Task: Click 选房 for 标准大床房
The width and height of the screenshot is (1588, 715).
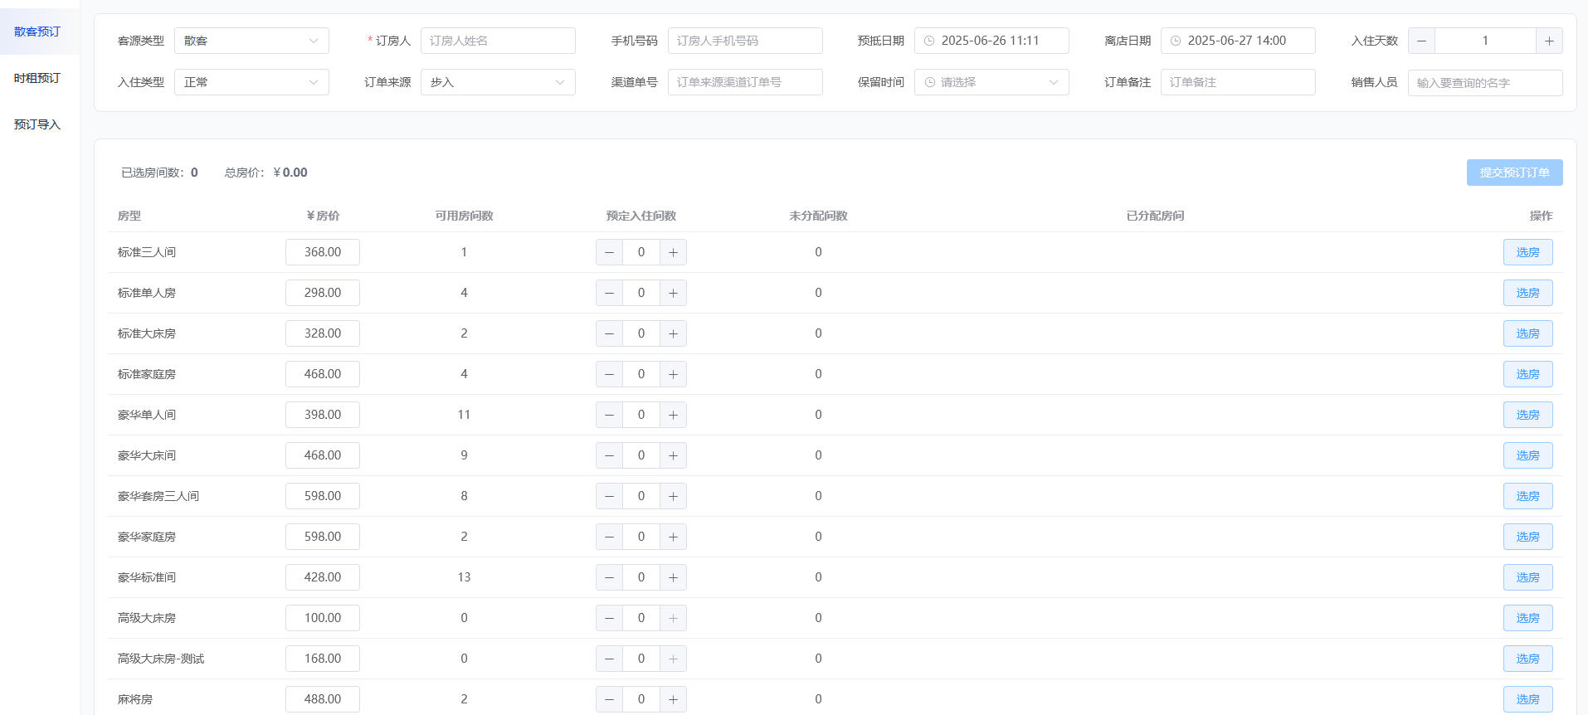Action: [x=1527, y=333]
